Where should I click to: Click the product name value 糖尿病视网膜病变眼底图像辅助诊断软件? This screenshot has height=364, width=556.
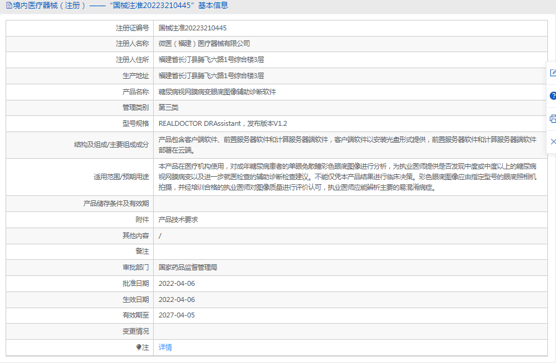click(x=217, y=91)
